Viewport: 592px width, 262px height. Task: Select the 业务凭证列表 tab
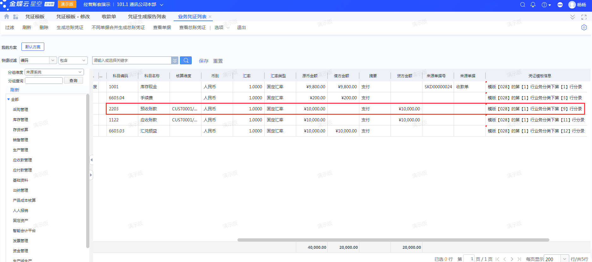coord(192,17)
